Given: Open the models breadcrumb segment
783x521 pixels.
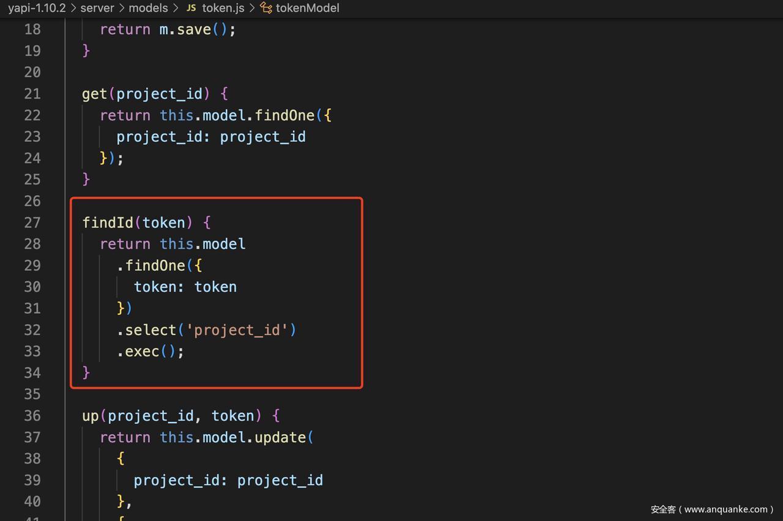Looking at the screenshot, I should pos(148,8).
